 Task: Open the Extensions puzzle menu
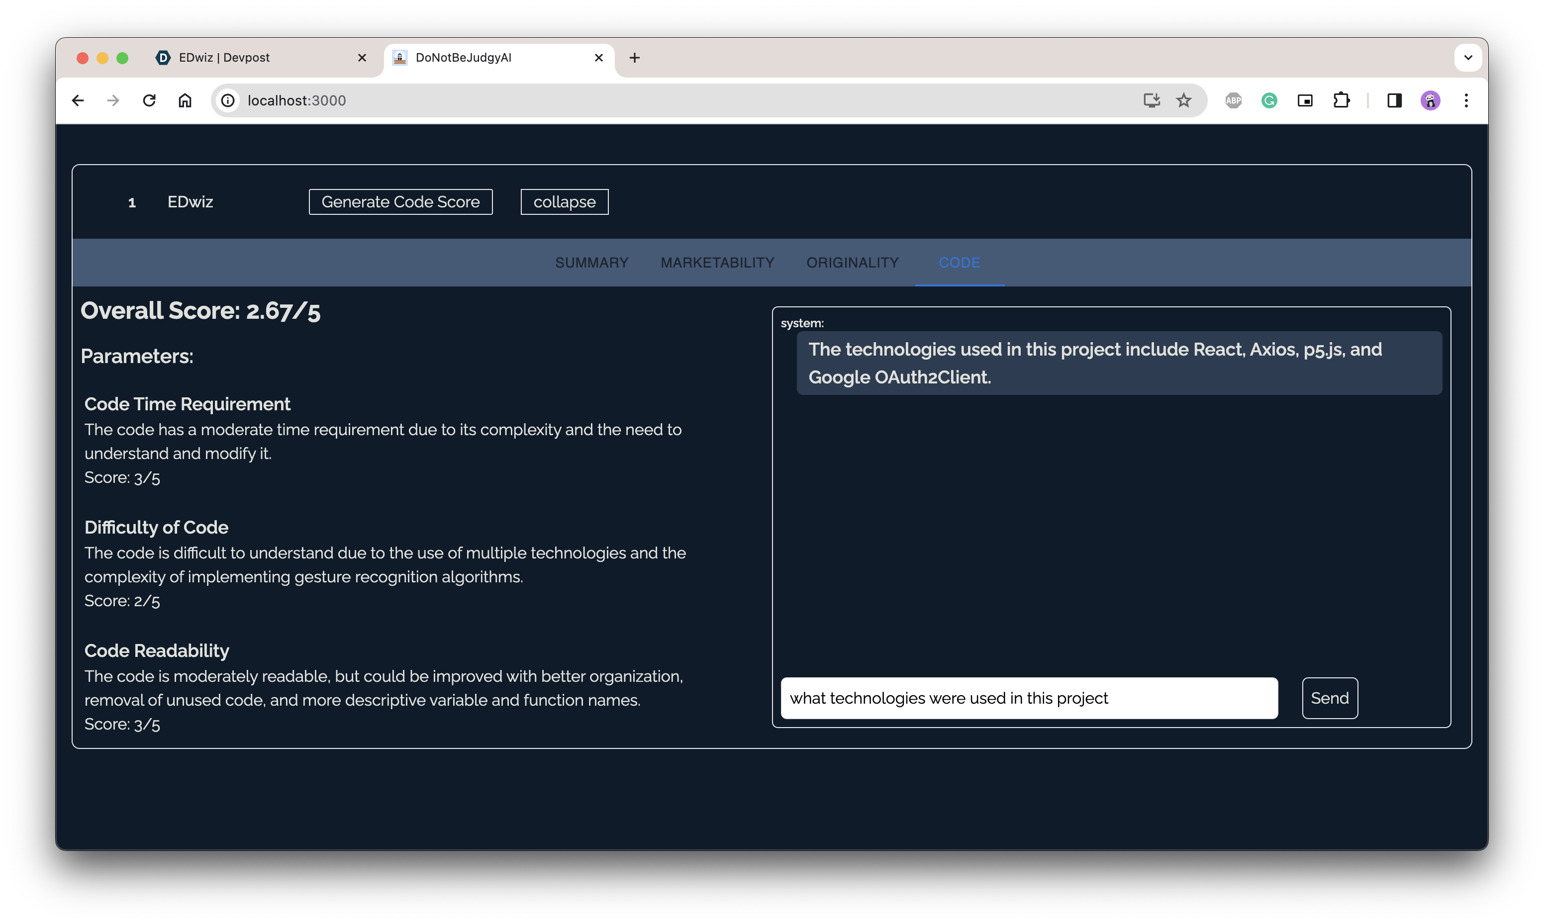pos(1341,100)
